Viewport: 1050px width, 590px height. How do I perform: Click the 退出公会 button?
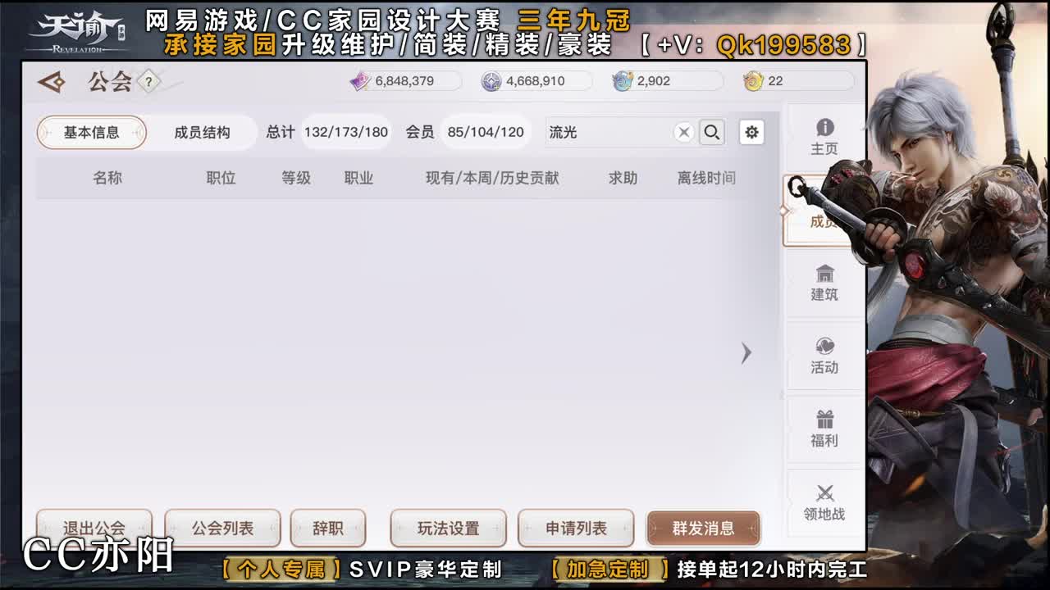[x=94, y=529]
